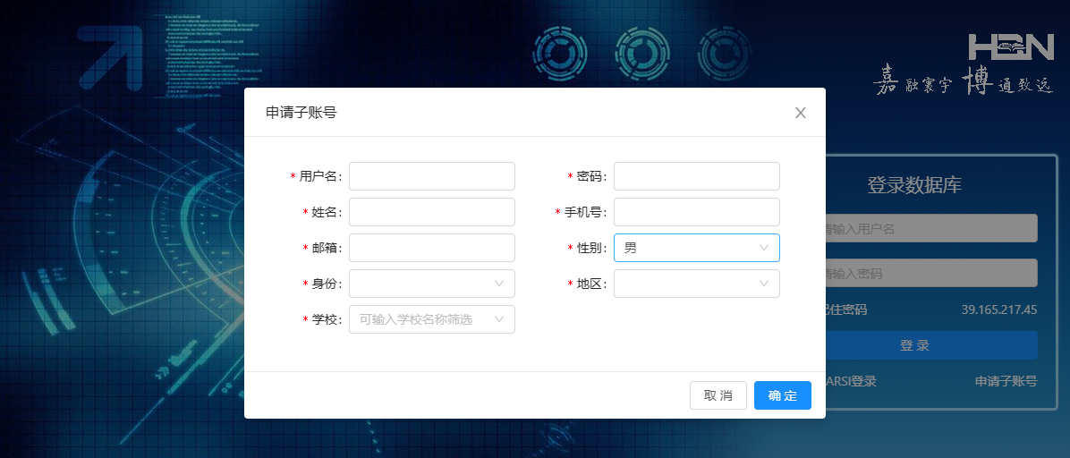Click the chevron arrow in 学校 selector

[x=499, y=319]
